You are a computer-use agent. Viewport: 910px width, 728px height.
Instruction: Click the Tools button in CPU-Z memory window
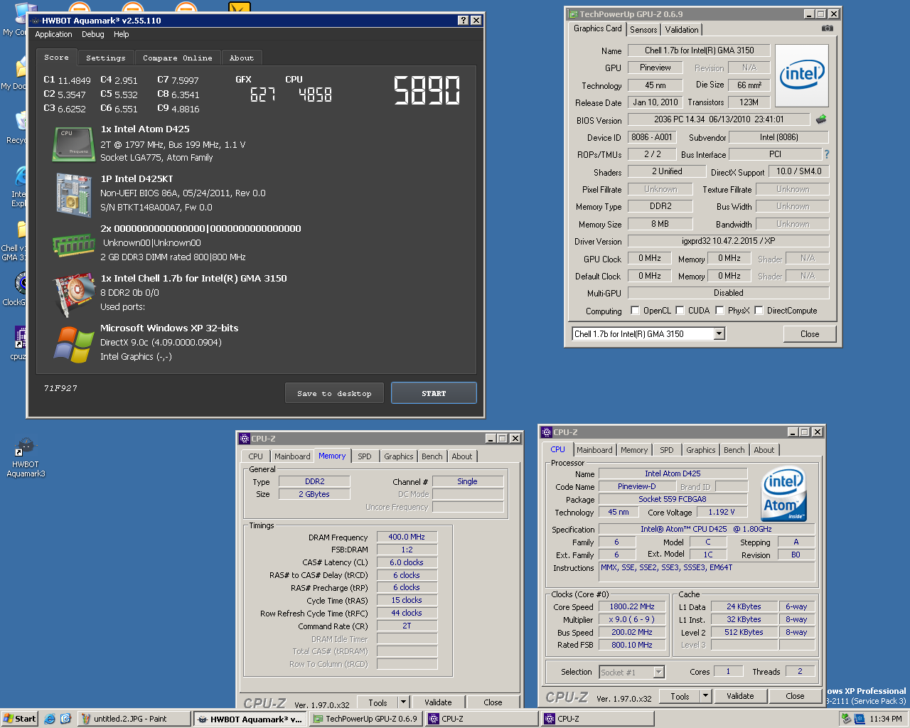click(x=378, y=702)
